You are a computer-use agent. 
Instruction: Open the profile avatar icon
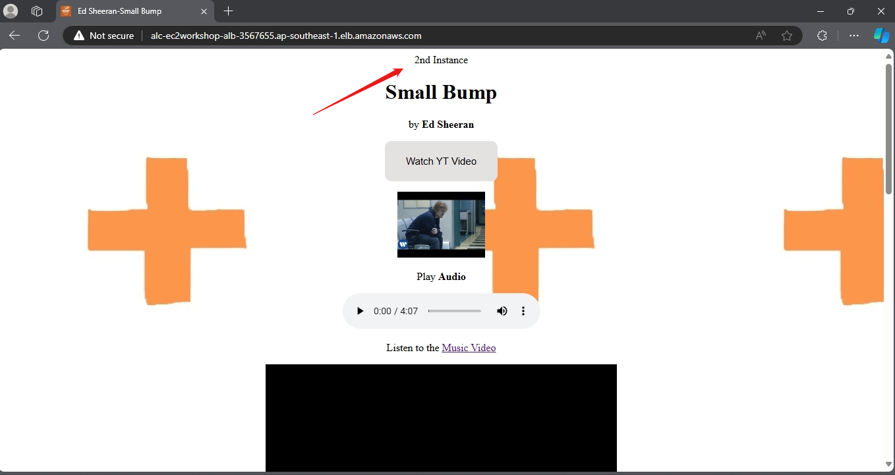point(11,11)
